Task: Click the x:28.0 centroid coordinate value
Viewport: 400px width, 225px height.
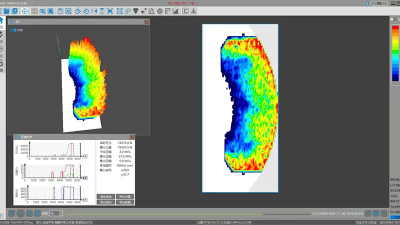Action: [125, 170]
